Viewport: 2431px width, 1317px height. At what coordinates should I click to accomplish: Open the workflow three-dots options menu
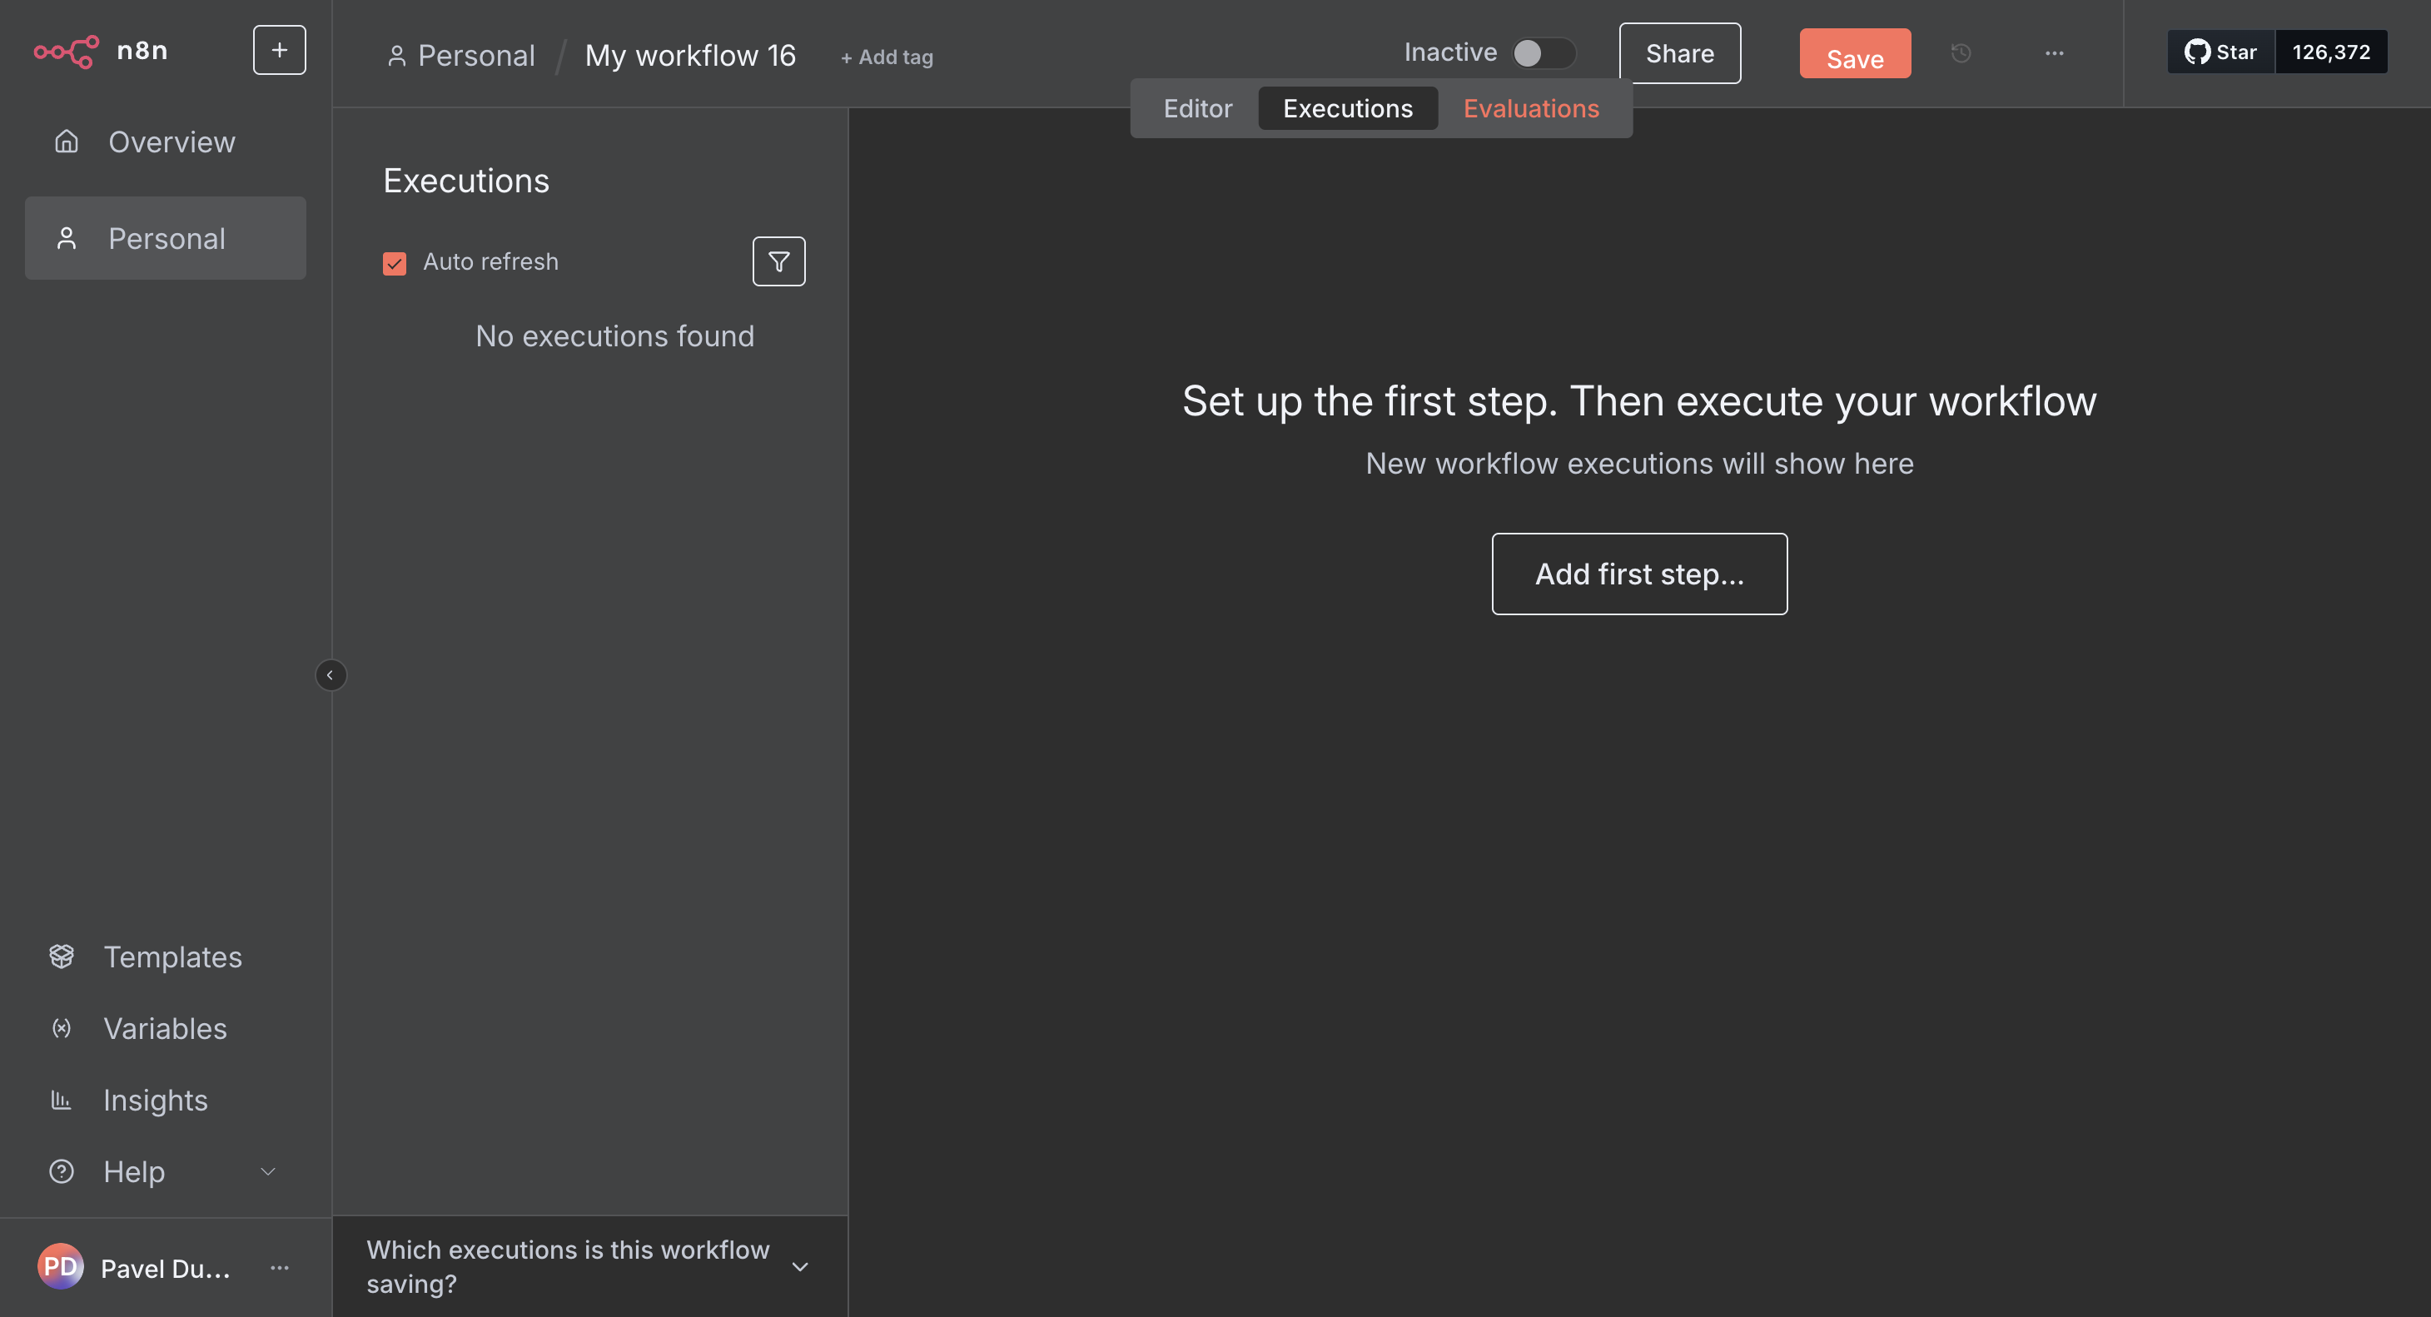[x=2055, y=52]
